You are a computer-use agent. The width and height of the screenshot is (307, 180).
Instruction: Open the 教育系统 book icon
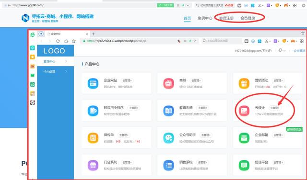[168, 111]
